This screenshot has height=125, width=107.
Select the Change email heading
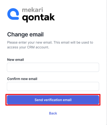pos(25,34)
